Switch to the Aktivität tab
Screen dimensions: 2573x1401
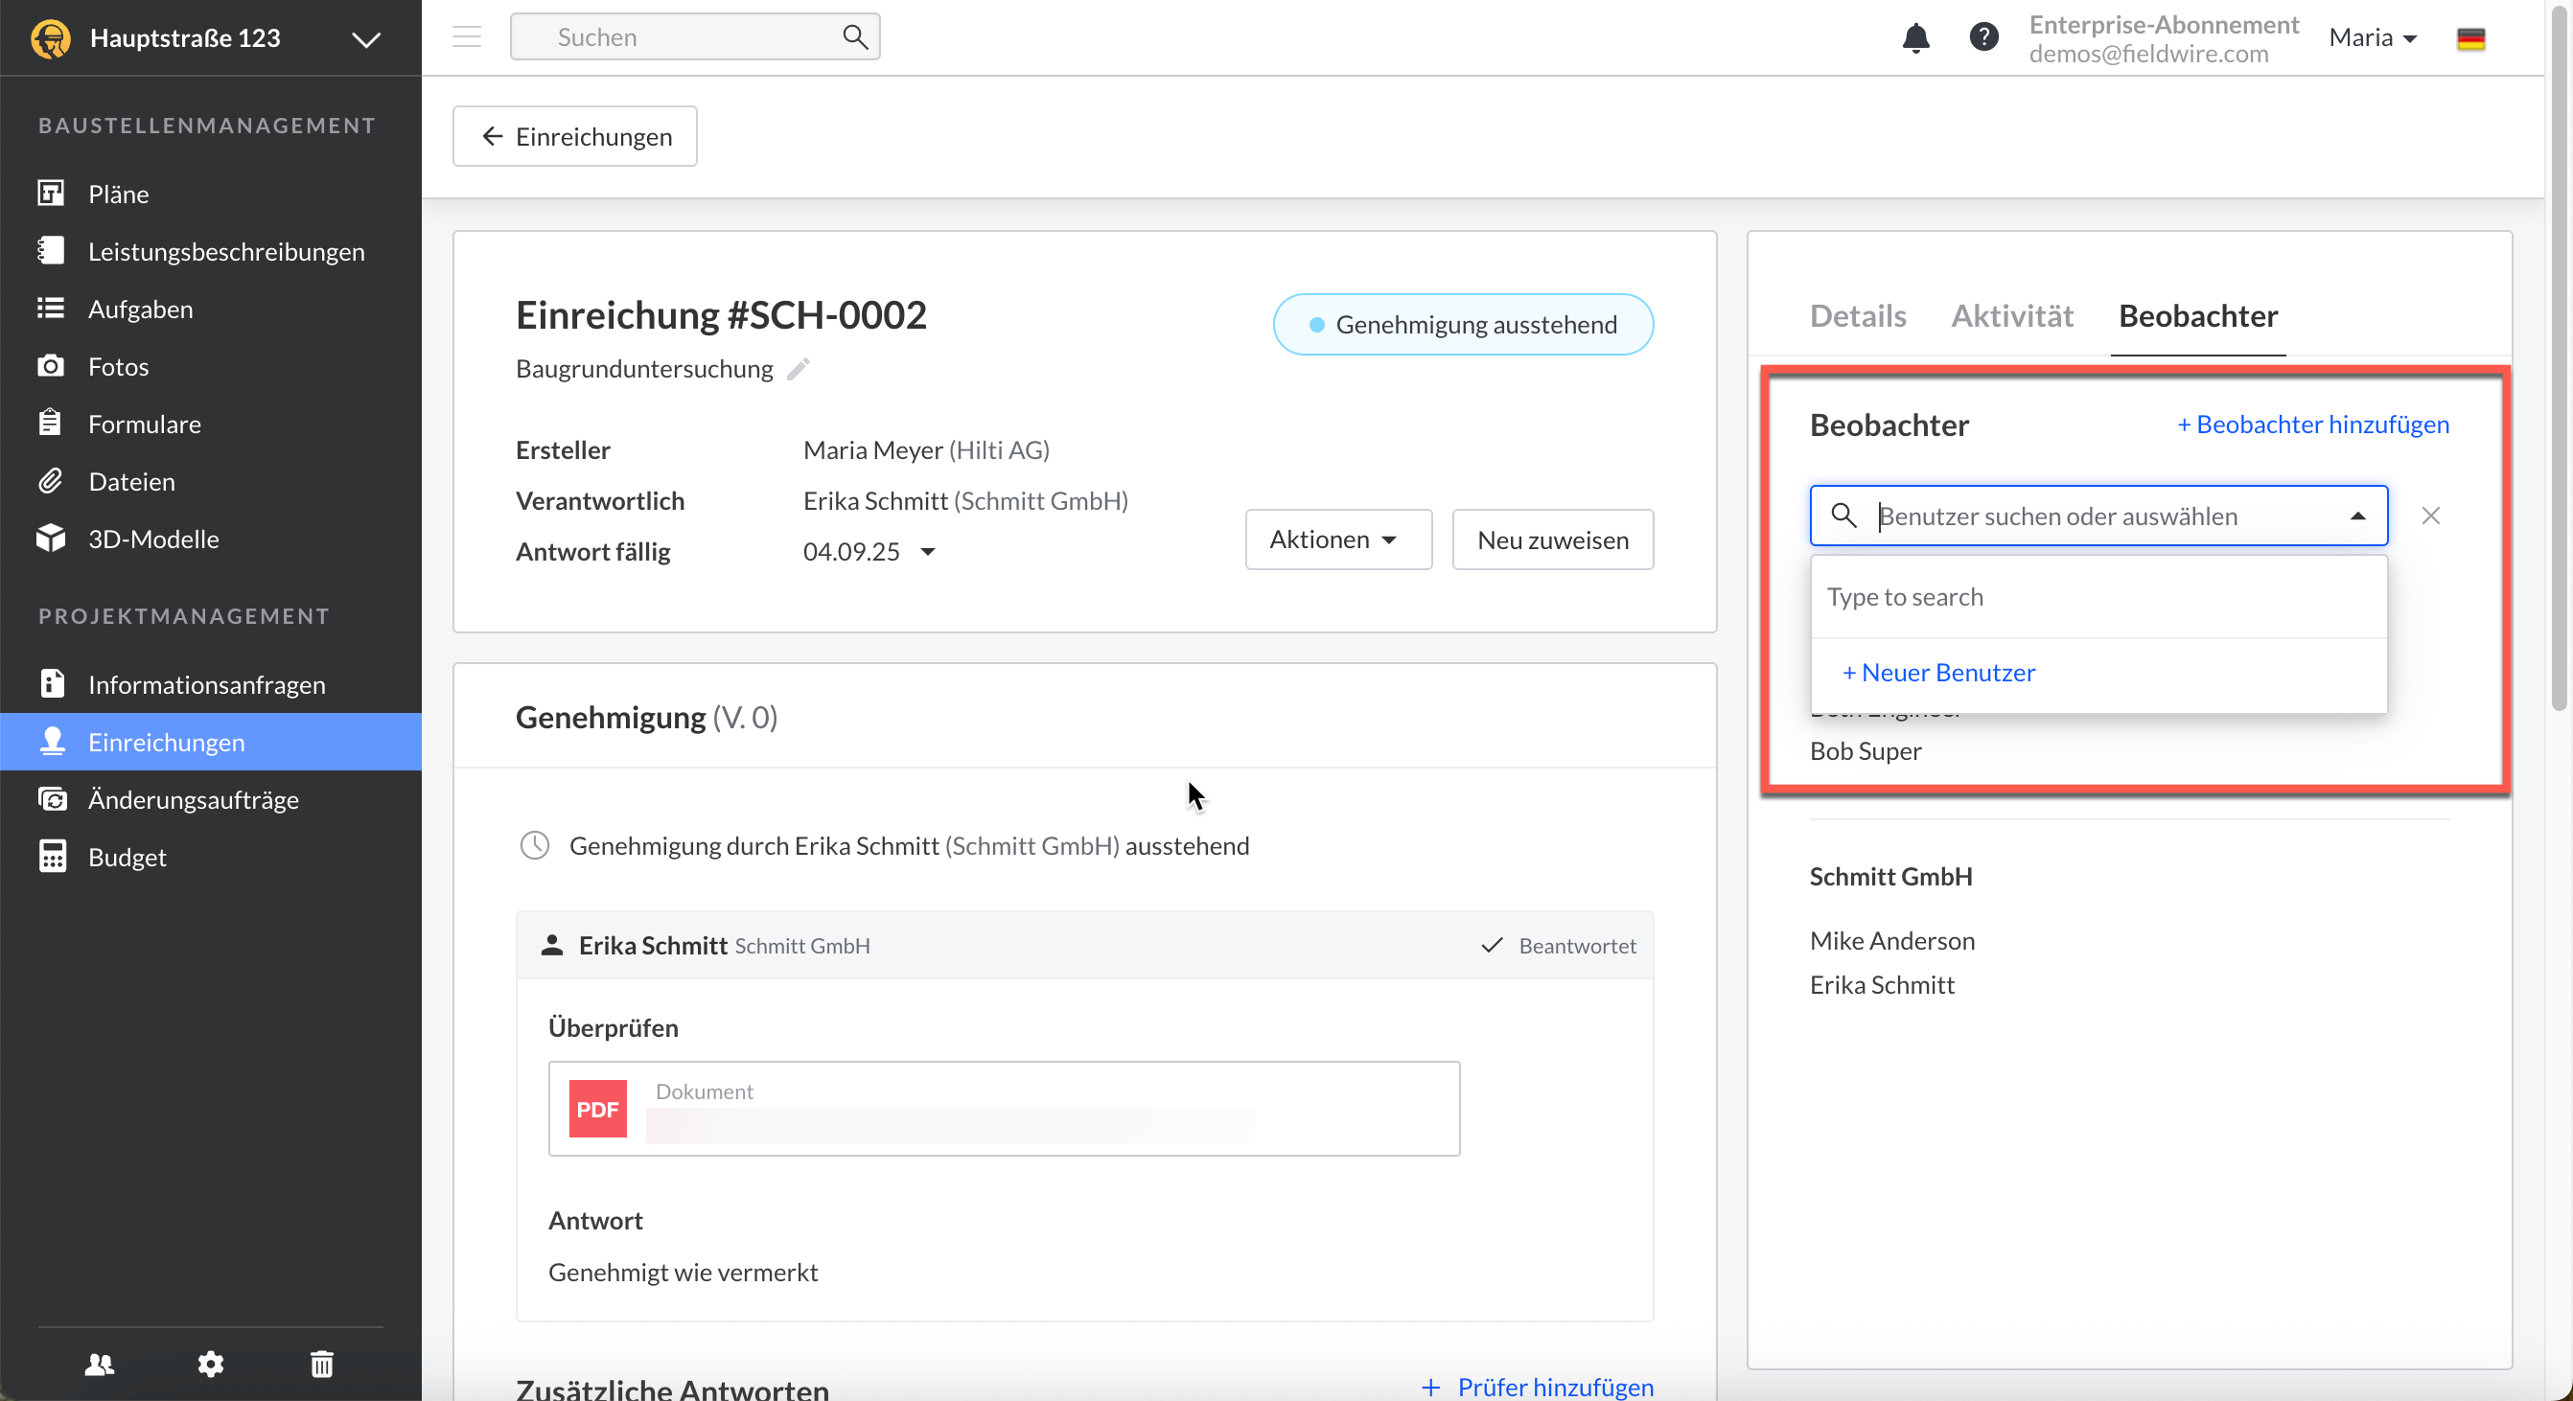(2011, 315)
